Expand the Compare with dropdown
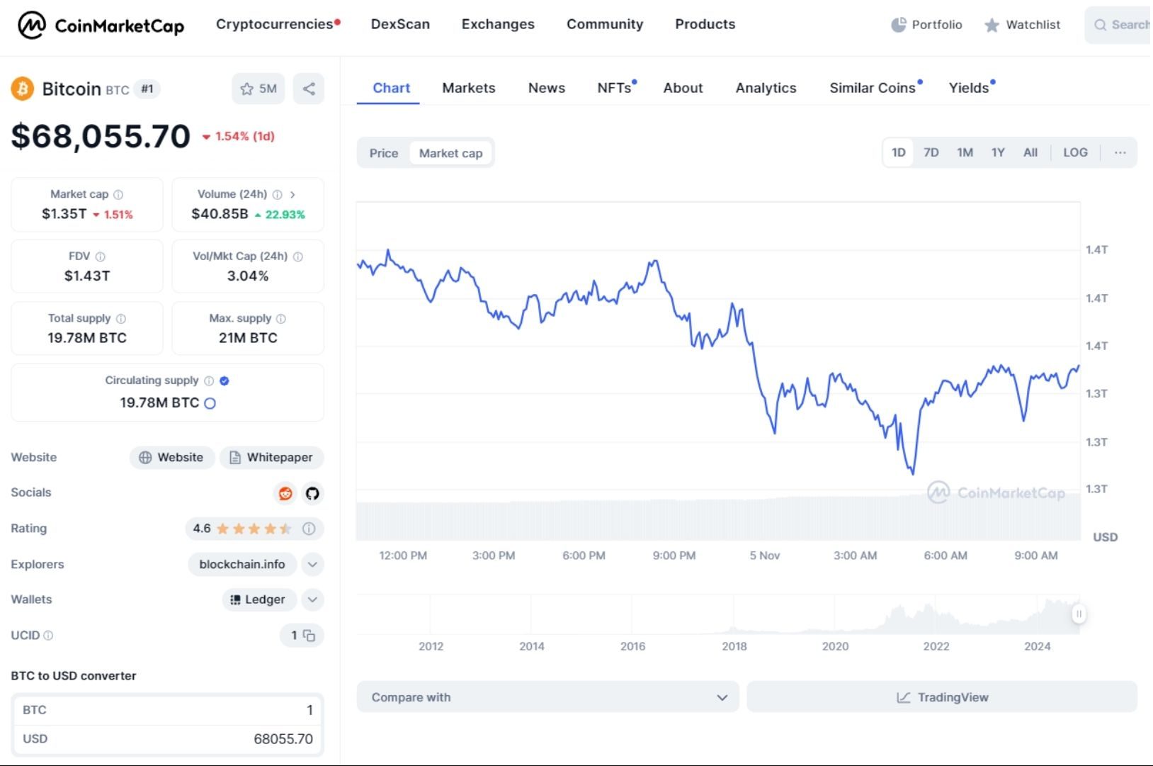Viewport: 1153px width, 766px height. [x=722, y=697]
